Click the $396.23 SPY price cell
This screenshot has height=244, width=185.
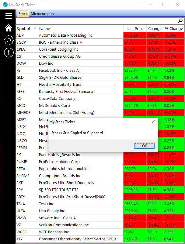tap(135, 190)
